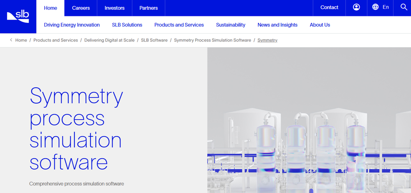
Task: Open the search magnifier icon
Action: click(x=404, y=7)
